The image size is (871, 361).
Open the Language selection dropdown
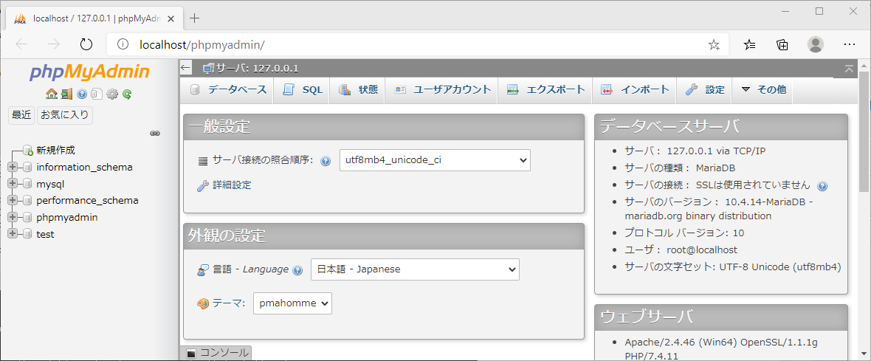415,269
